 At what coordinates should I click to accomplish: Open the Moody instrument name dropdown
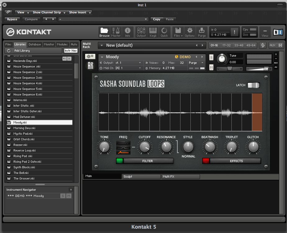[102, 57]
